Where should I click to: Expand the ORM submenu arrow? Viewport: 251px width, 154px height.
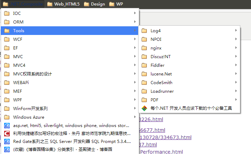pyautogui.click(x=135, y=21)
